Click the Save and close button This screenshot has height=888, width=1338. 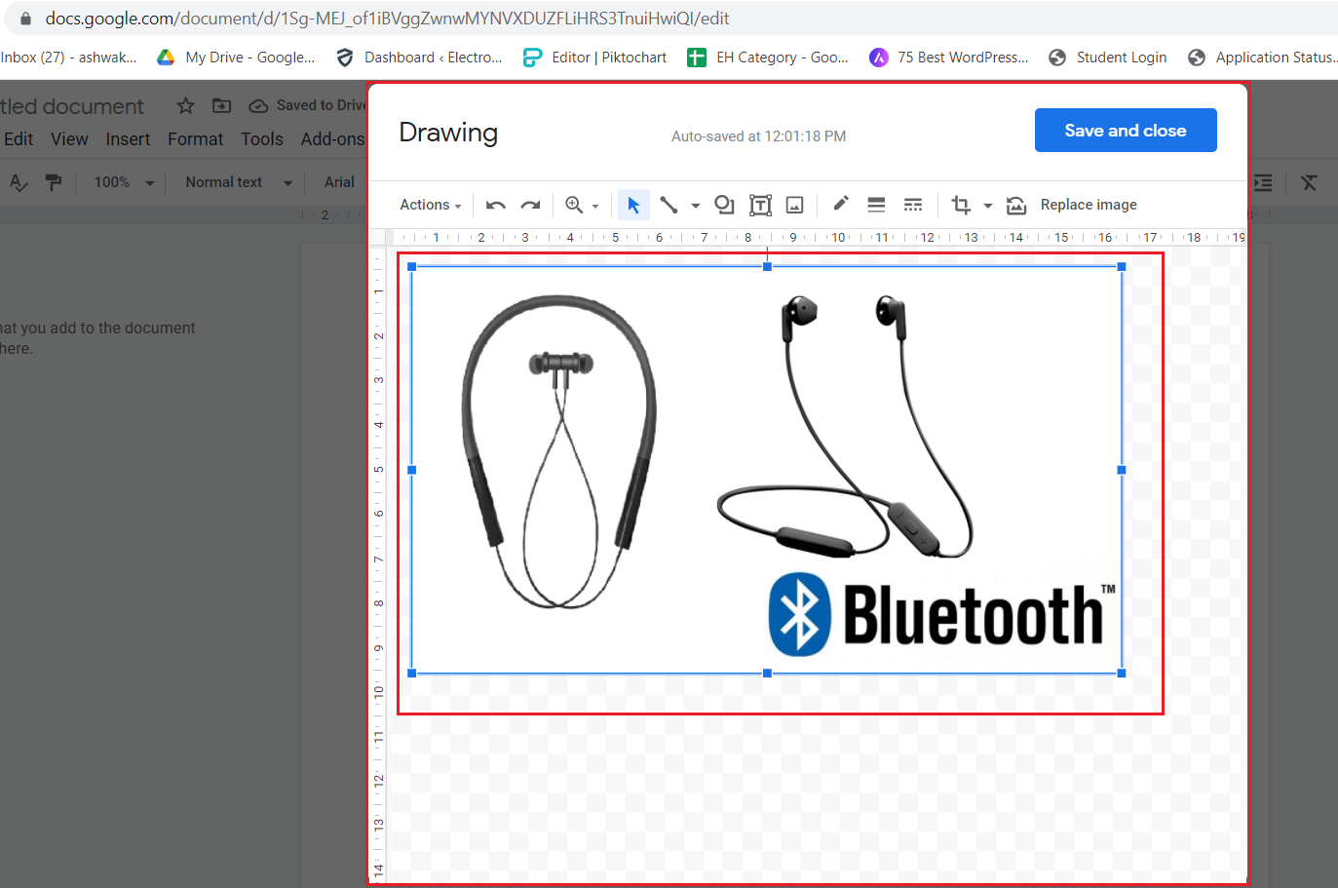click(x=1125, y=131)
